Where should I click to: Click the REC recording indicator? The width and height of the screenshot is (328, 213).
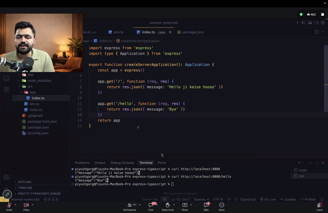point(312,14)
